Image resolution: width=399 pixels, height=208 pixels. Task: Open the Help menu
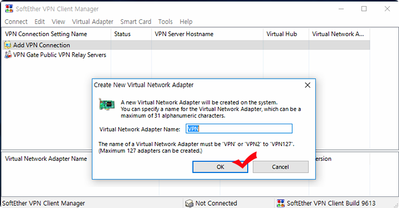186,22
